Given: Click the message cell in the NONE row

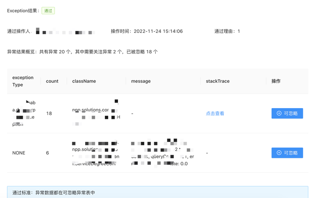Looking at the screenshot, I should [160, 153].
